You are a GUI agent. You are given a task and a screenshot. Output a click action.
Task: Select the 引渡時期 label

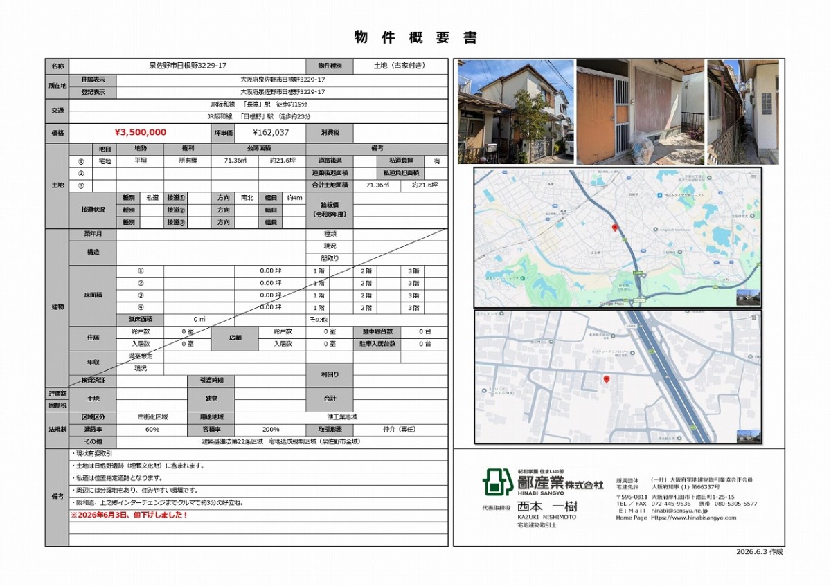click(x=211, y=381)
